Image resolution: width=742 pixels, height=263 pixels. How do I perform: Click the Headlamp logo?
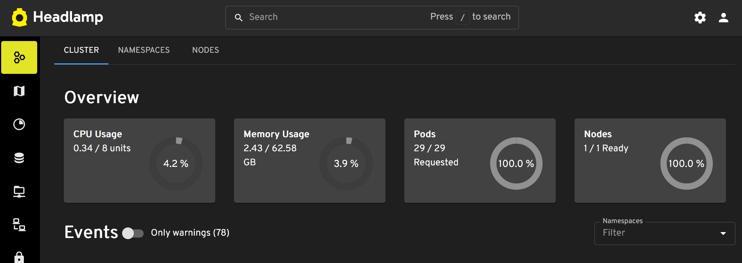point(58,18)
